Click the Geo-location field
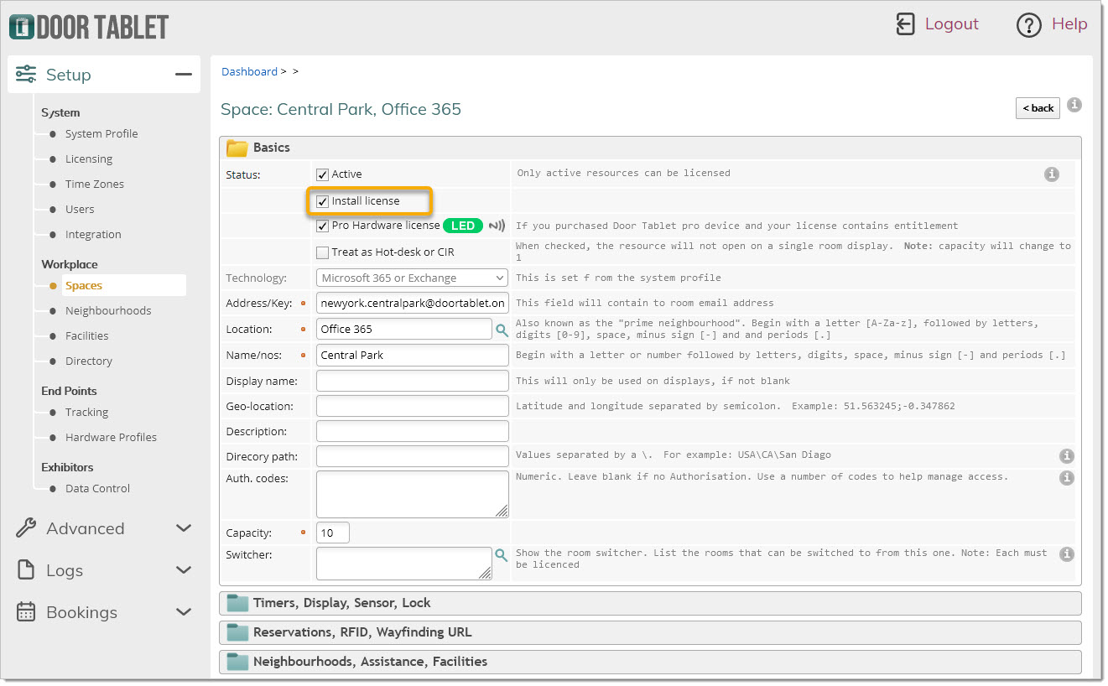This screenshot has height=686, width=1108. click(413, 406)
